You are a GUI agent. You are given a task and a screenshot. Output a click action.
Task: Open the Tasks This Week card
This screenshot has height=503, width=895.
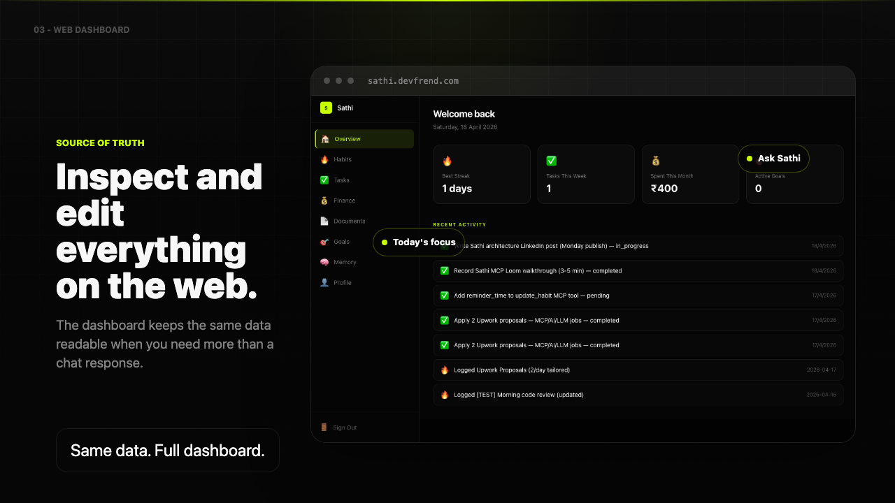[x=586, y=175]
